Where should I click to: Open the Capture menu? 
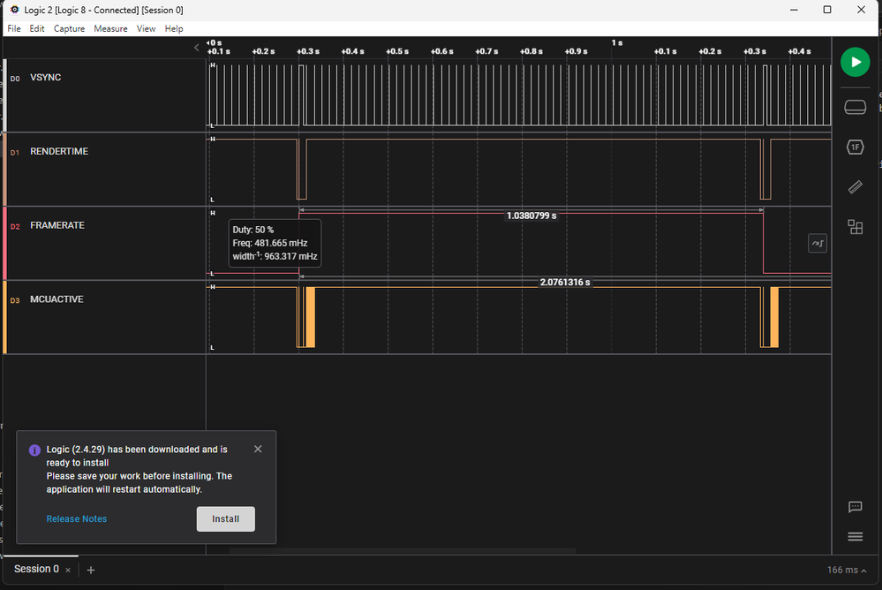[69, 29]
